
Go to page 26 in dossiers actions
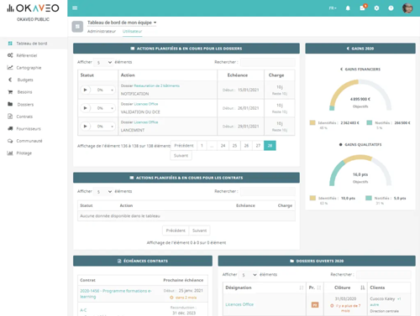(246, 146)
